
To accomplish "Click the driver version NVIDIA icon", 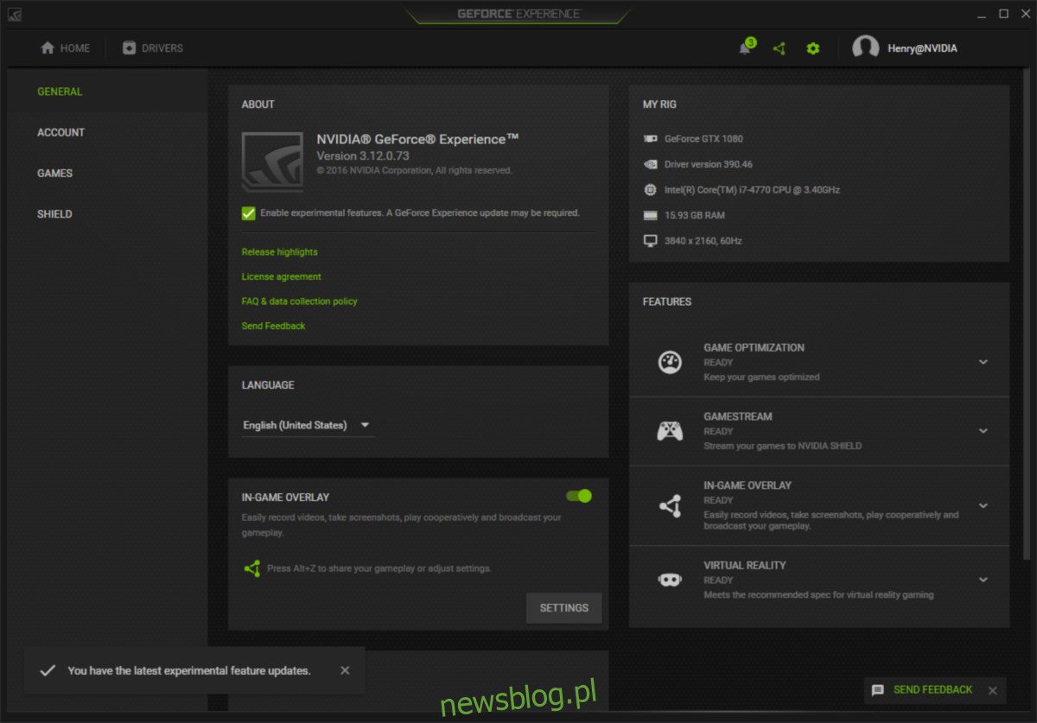I will 651,164.
